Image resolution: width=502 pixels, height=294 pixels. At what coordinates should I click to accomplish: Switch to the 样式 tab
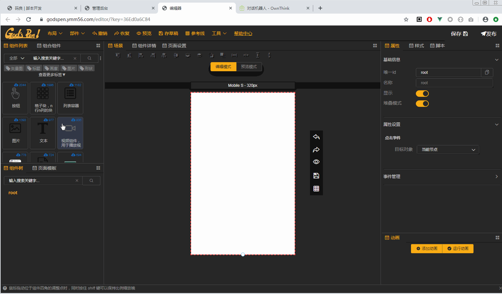416,46
